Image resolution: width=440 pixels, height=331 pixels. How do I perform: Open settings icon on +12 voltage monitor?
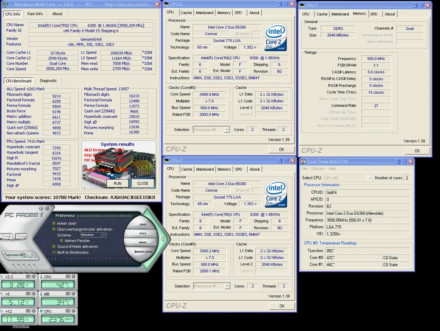(28, 311)
